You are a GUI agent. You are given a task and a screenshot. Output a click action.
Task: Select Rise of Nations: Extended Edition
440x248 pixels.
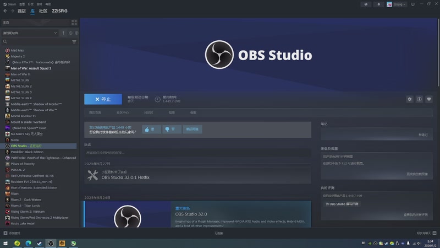pyautogui.click(x=34, y=187)
